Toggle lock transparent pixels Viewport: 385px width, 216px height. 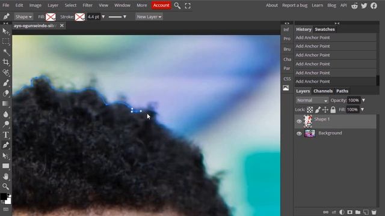pyautogui.click(x=310, y=110)
